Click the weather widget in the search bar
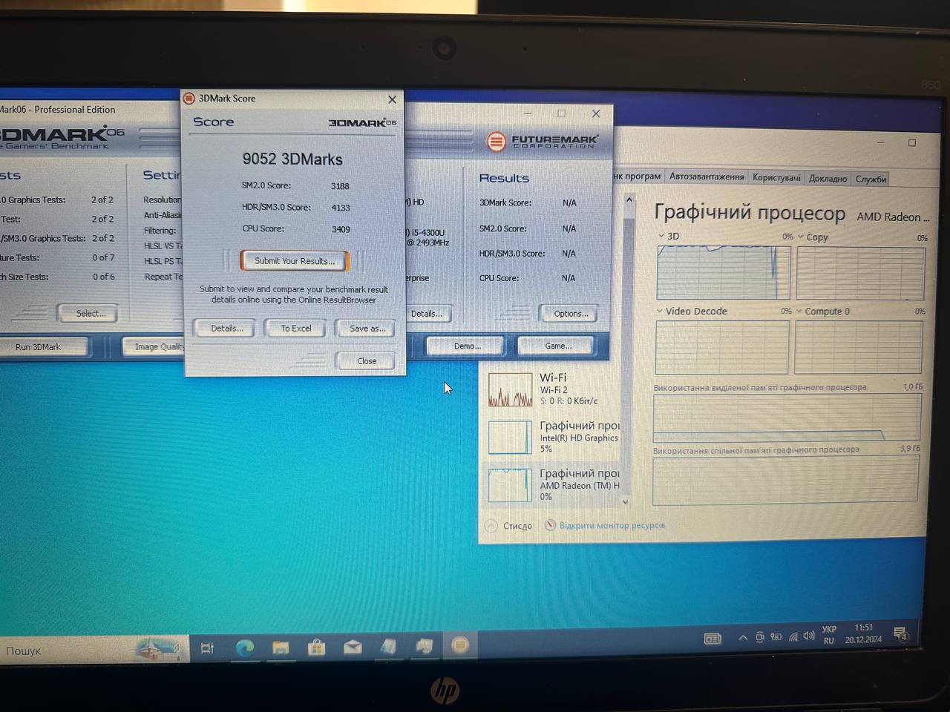Screen dimensions: 950x712 click(x=160, y=649)
